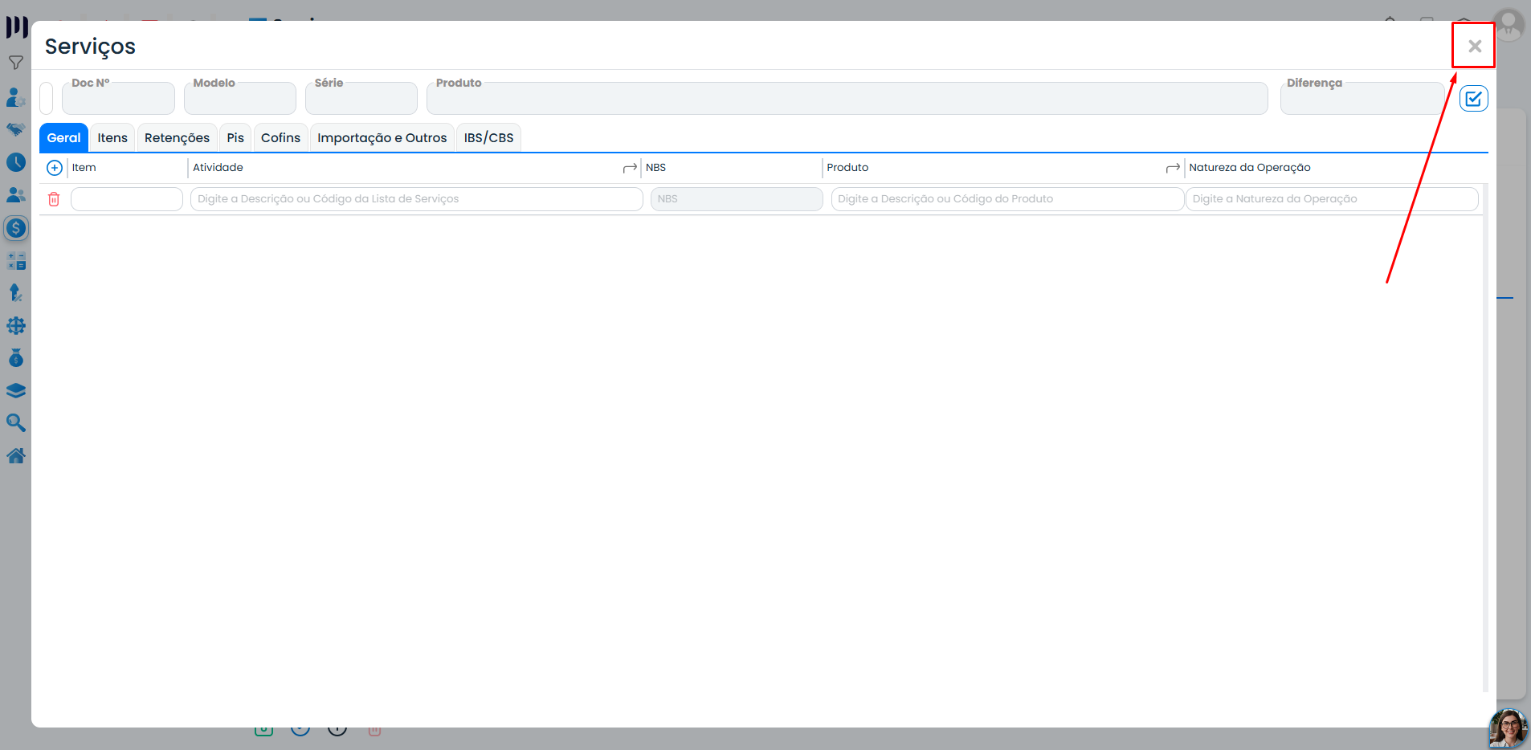The height and width of the screenshot is (750, 1531).
Task: Open the user settings icon in sidebar
Action: click(16, 97)
